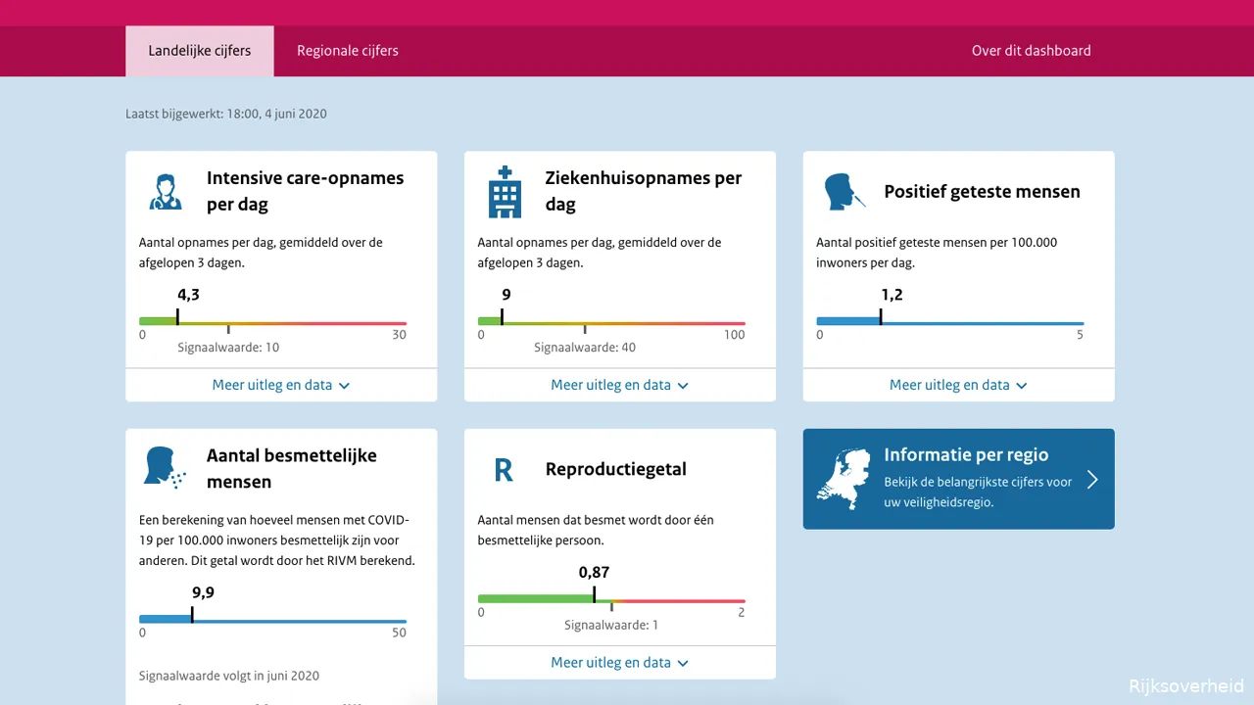Click the R icon on Reproductiegetal card
This screenshot has height=705, width=1254.
coord(503,469)
